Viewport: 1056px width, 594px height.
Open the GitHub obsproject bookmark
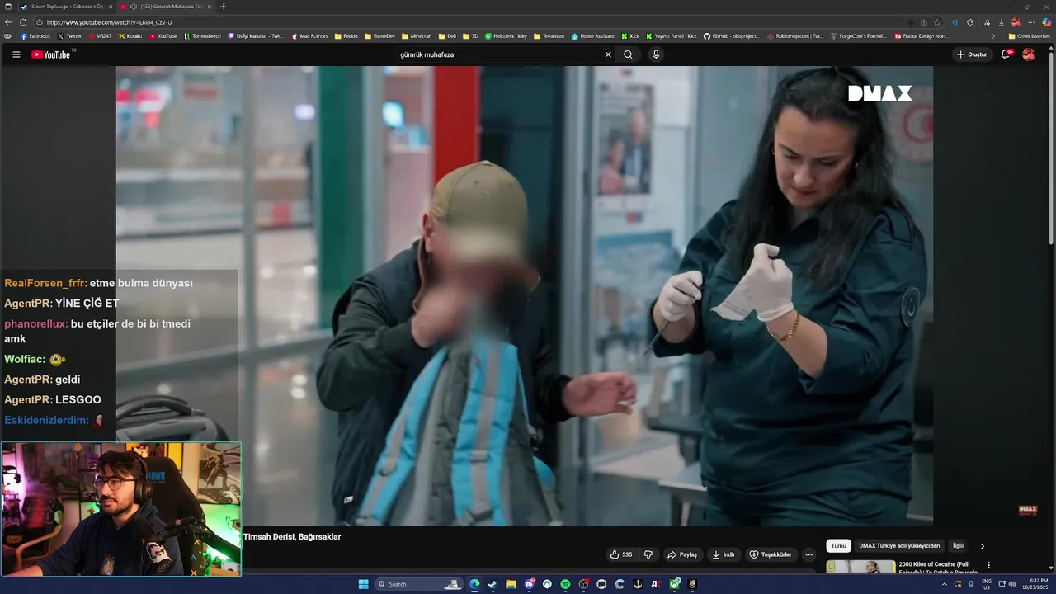tap(731, 36)
